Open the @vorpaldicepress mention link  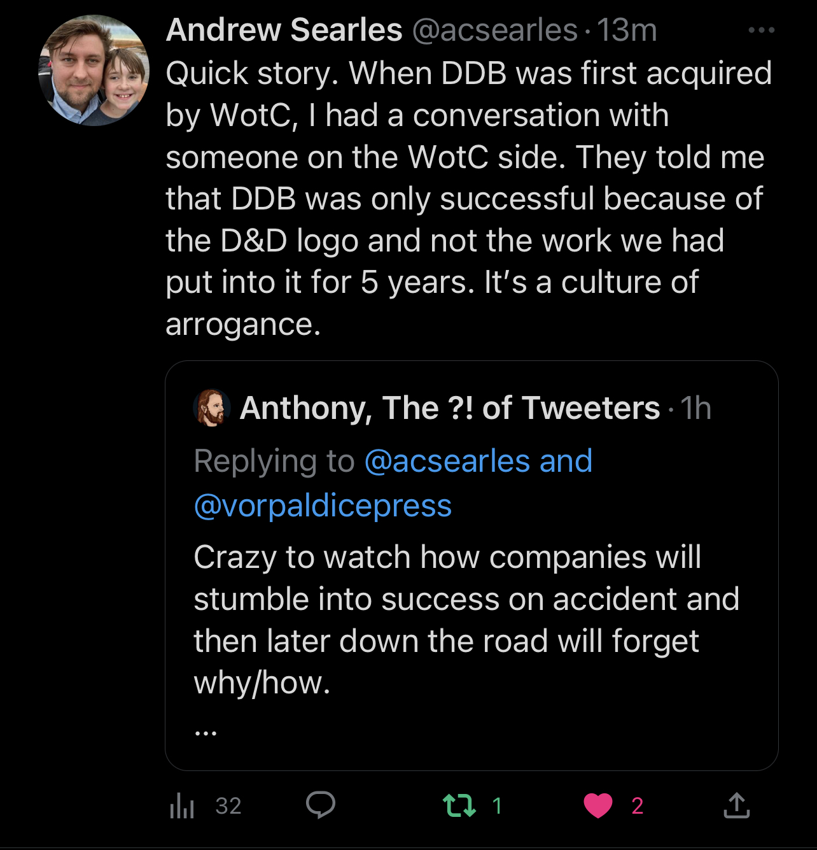click(x=323, y=506)
